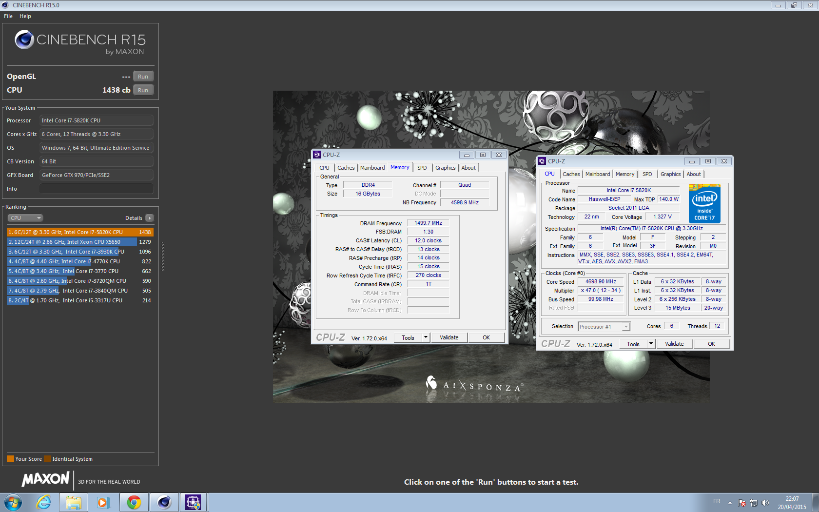Screen dimensions: 819x512
Task: Open About tab in Memory CPU-Z window
Action: click(x=468, y=168)
